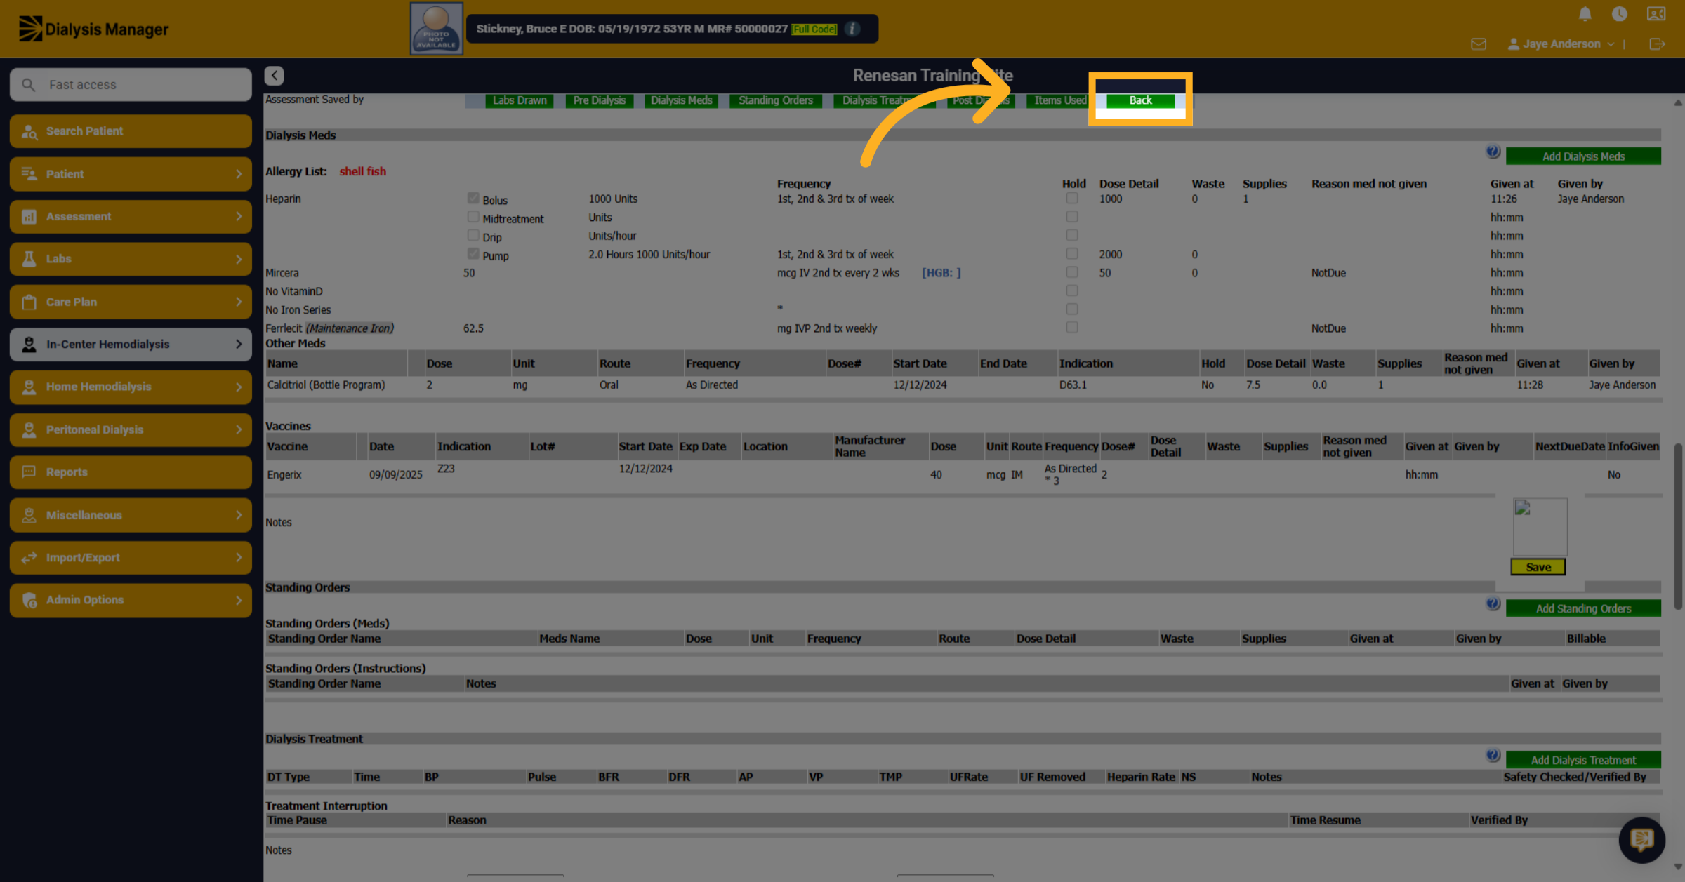The height and width of the screenshot is (882, 1685).
Task: Collapse the sidebar with the back chevron
Action: click(x=274, y=75)
